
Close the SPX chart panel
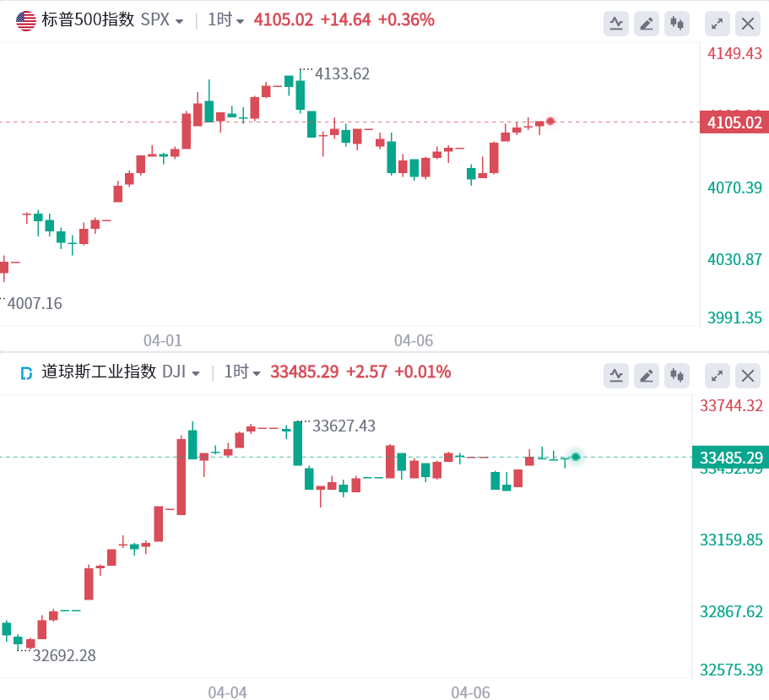(748, 24)
